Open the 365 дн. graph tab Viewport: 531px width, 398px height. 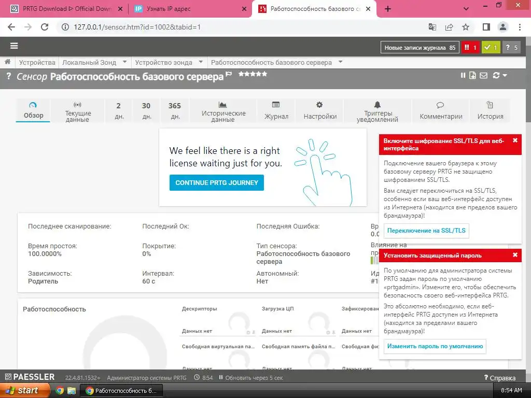pyautogui.click(x=175, y=110)
